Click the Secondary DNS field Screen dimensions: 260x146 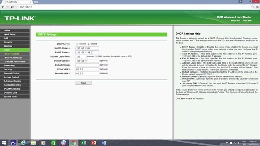(x=87, y=73)
